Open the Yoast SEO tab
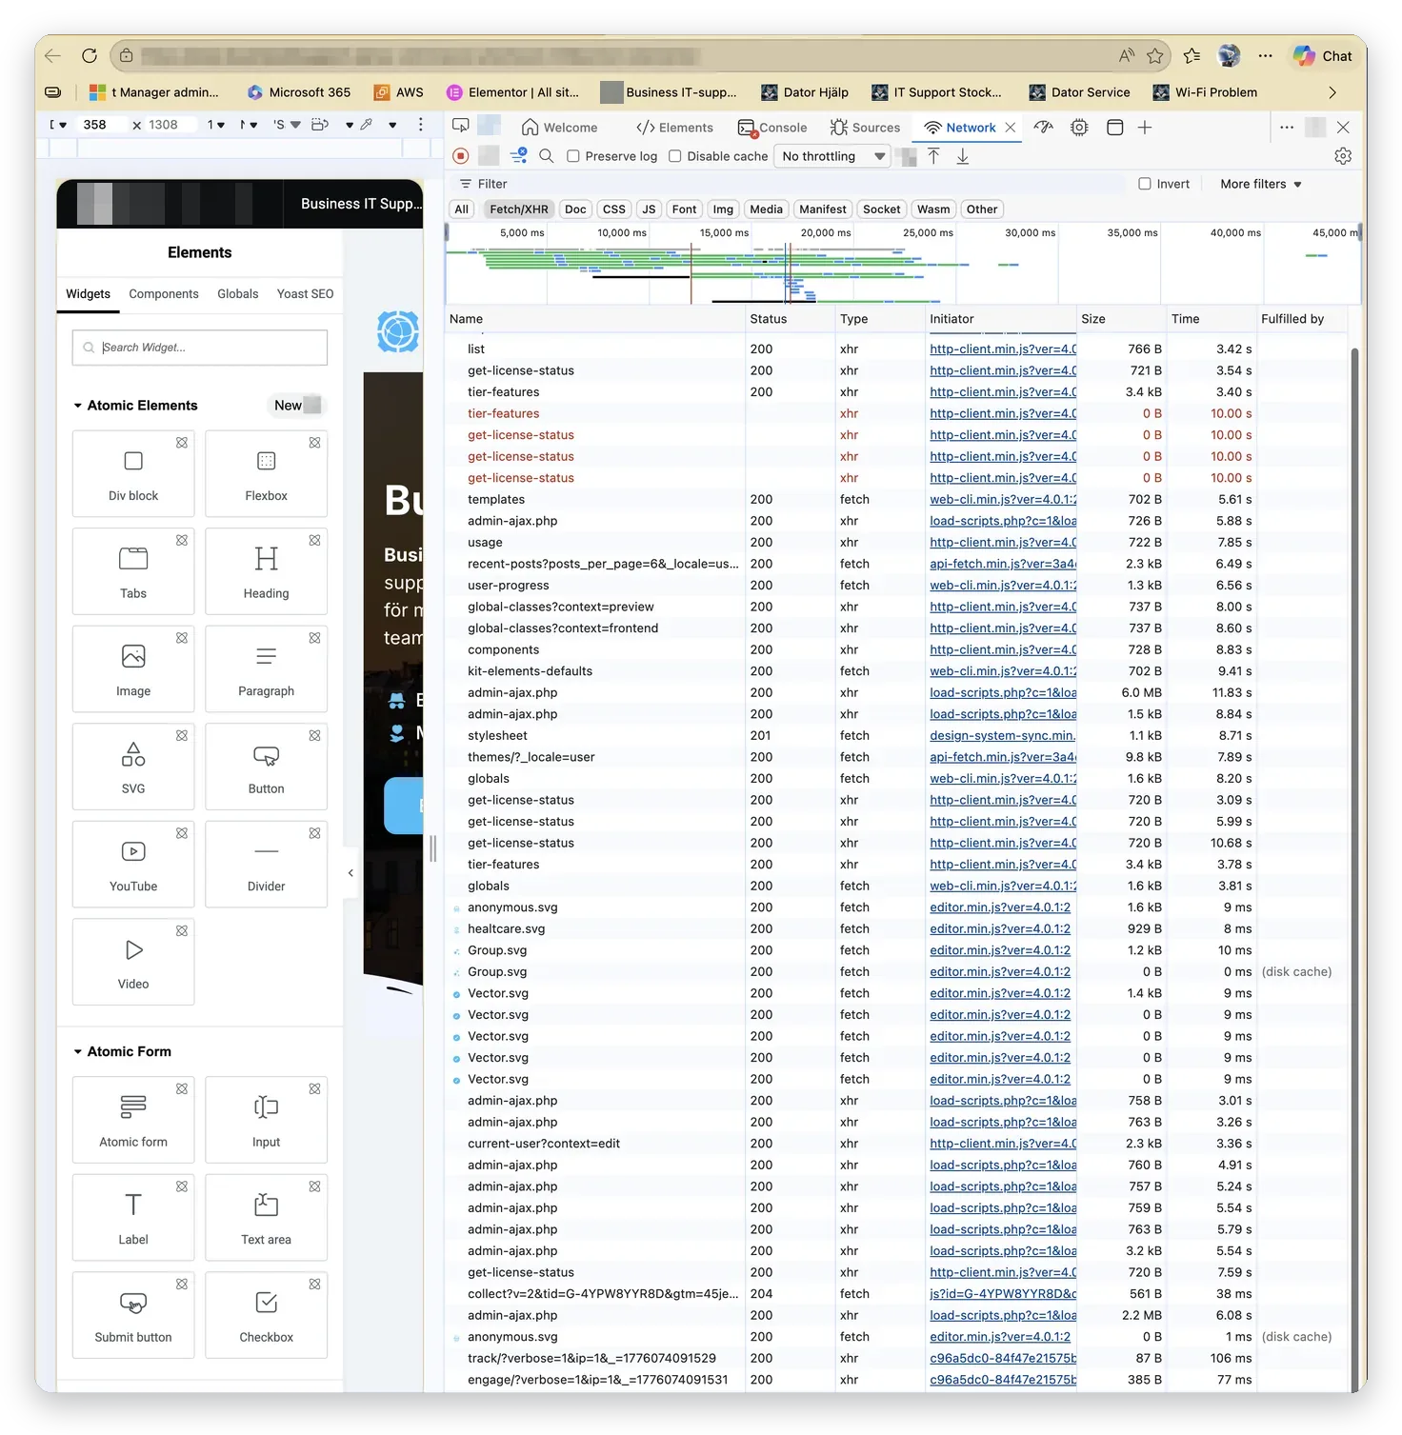 pos(306,294)
